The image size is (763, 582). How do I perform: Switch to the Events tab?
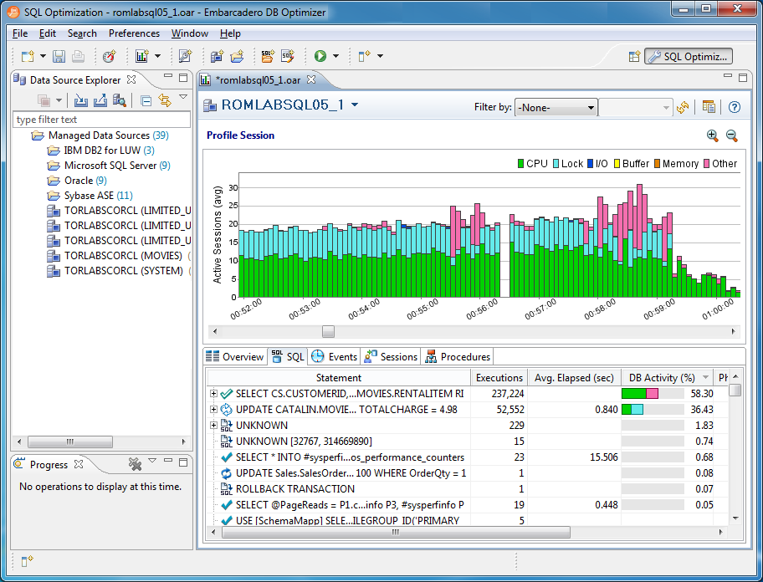pyautogui.click(x=335, y=357)
